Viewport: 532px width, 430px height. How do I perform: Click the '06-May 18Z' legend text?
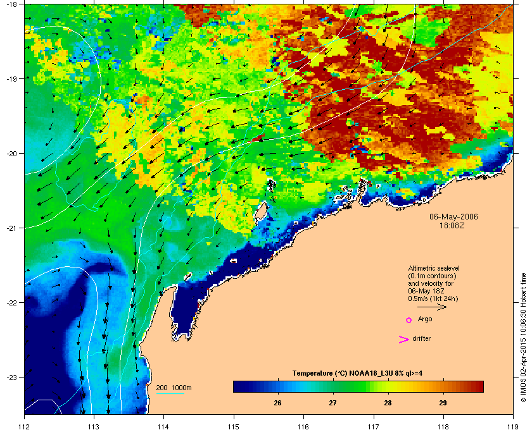[426, 291]
